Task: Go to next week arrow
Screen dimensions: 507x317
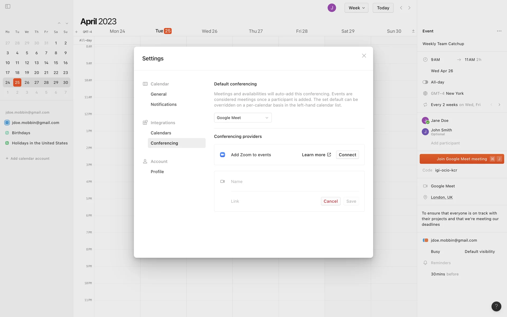Action: (409, 8)
